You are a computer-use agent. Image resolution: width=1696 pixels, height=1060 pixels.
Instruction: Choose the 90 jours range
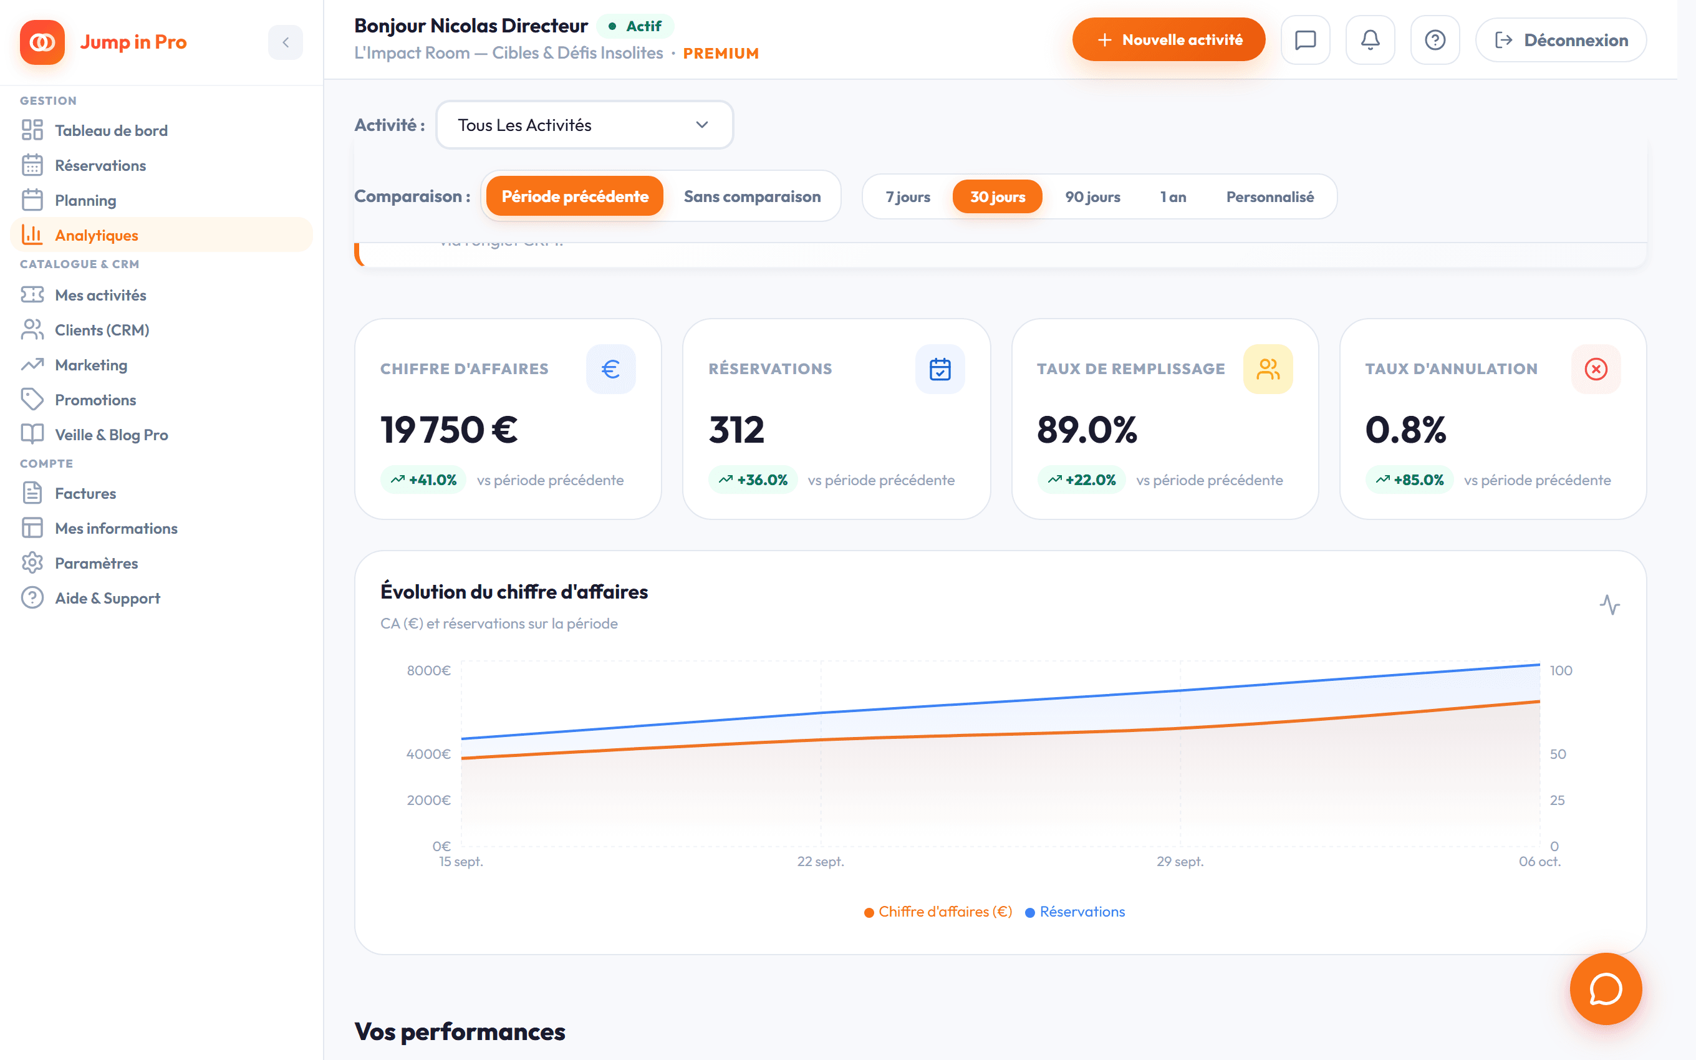[x=1092, y=197]
